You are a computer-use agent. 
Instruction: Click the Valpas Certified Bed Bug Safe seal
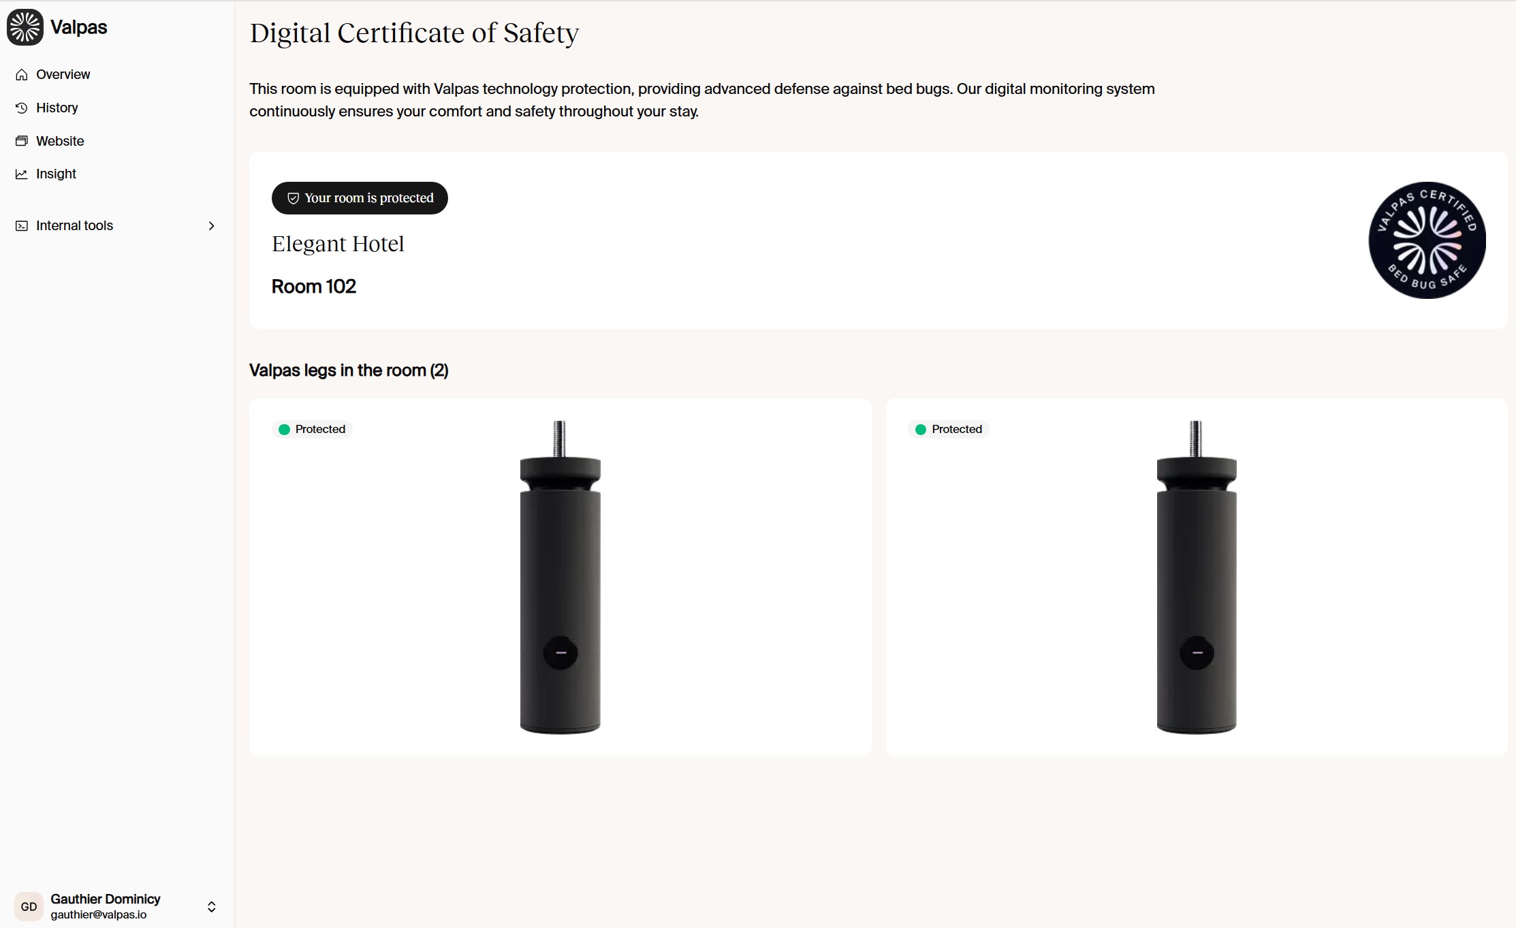pyautogui.click(x=1427, y=240)
